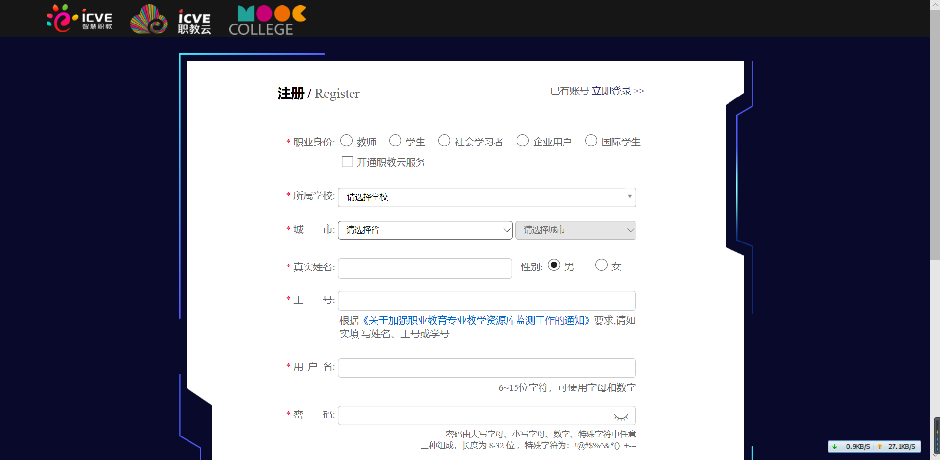
Task: Click the ICVE 职教云 logo
Action: pos(170,20)
